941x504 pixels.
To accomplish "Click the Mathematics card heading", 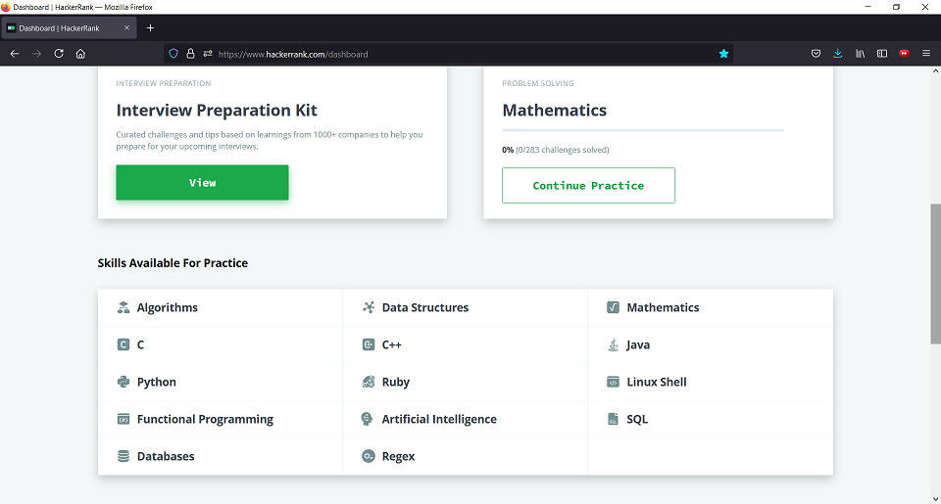I will coord(555,111).
